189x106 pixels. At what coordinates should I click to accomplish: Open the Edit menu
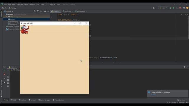(9, 4)
